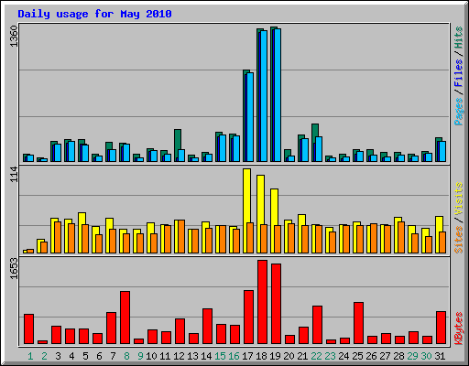Click day 17 on the x-axis

[247, 356]
